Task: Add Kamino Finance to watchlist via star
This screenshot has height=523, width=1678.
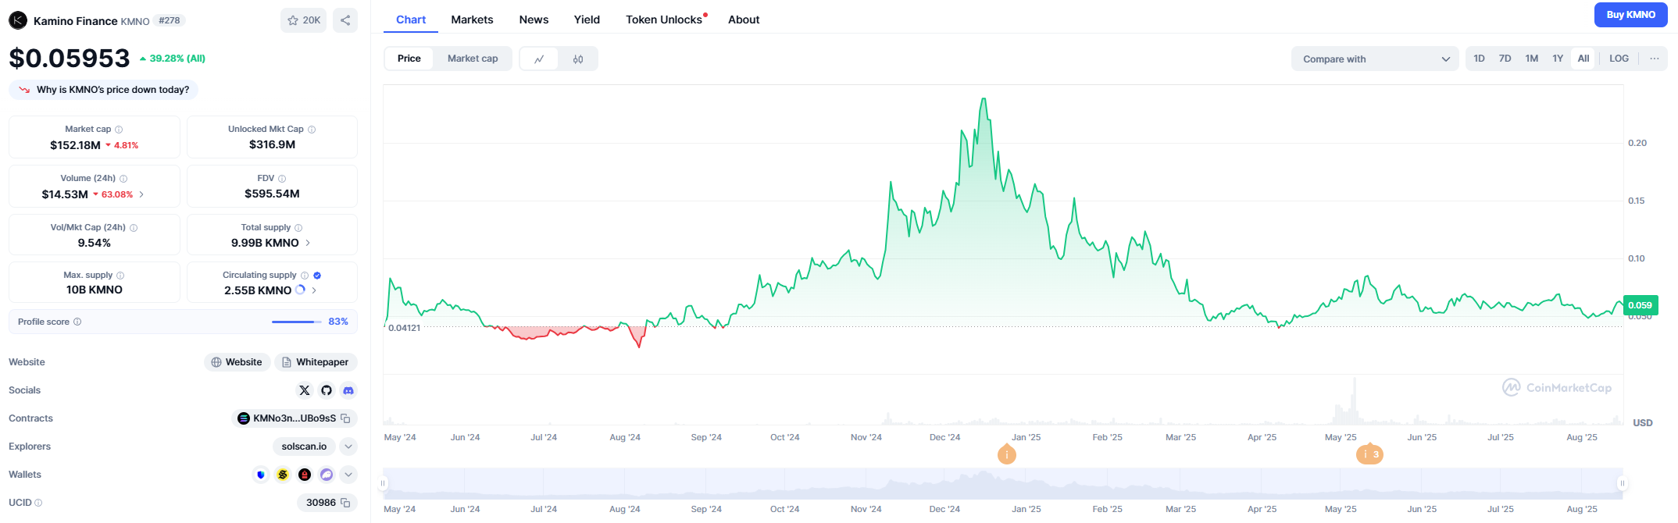Action: (x=303, y=20)
